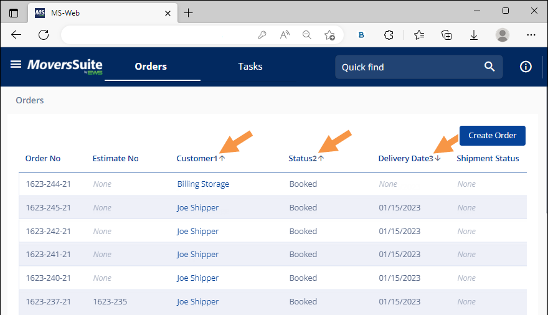548x315 pixels.
Task: Click the Quick find magnifier icon
Action: pyautogui.click(x=489, y=67)
